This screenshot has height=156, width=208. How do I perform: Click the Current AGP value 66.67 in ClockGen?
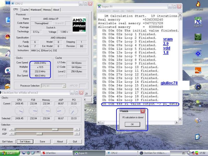tap(61, 103)
